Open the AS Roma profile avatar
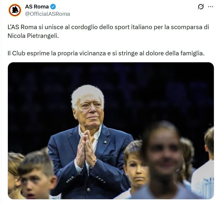 (x=15, y=10)
